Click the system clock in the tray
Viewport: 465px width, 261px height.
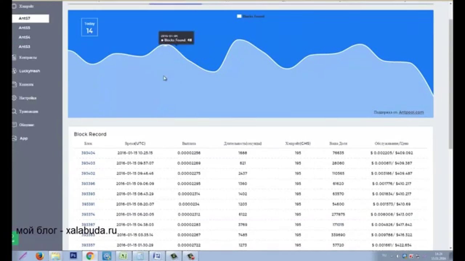pos(439,256)
